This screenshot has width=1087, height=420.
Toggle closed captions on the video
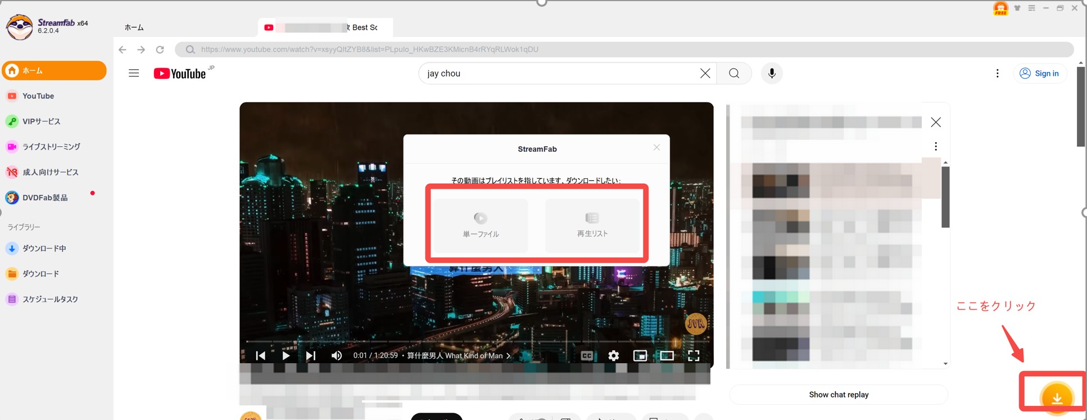pyautogui.click(x=587, y=355)
